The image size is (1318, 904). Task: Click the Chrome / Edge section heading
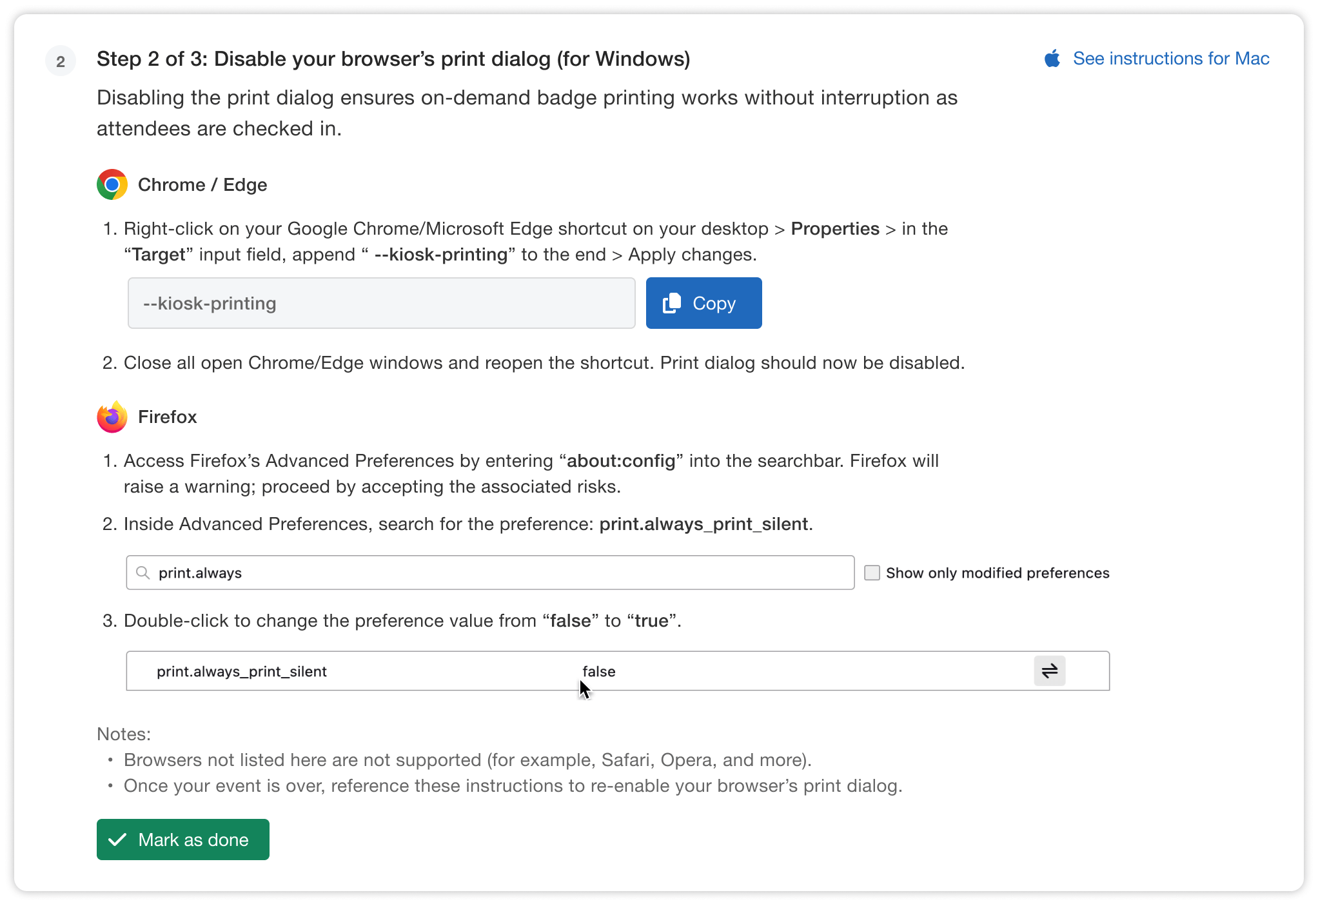coord(202,184)
